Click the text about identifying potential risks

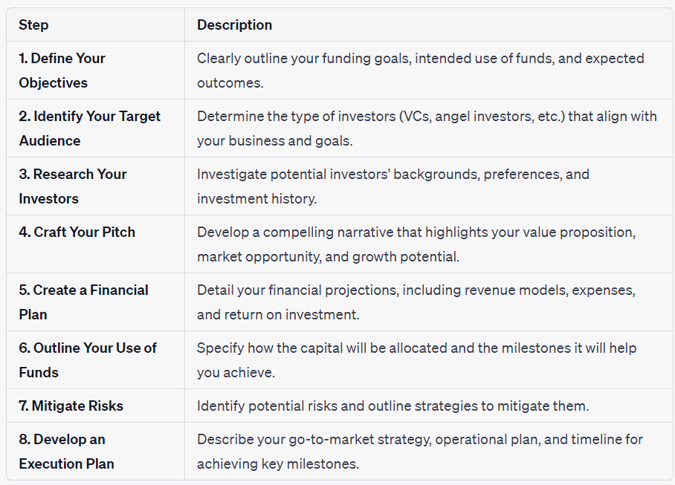point(393,406)
